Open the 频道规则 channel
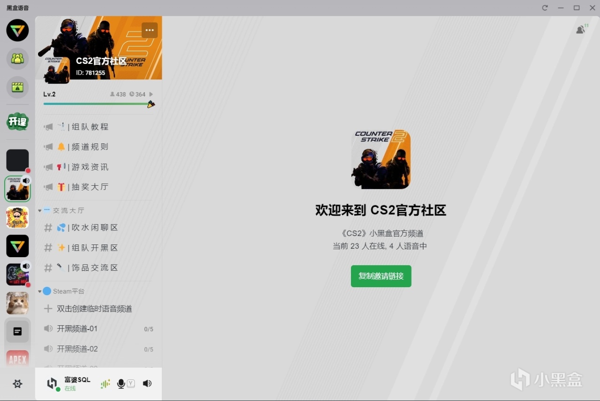Image resolution: width=600 pixels, height=401 pixels. pyautogui.click(x=99, y=147)
